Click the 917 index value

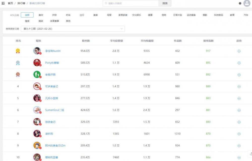tap(208, 51)
